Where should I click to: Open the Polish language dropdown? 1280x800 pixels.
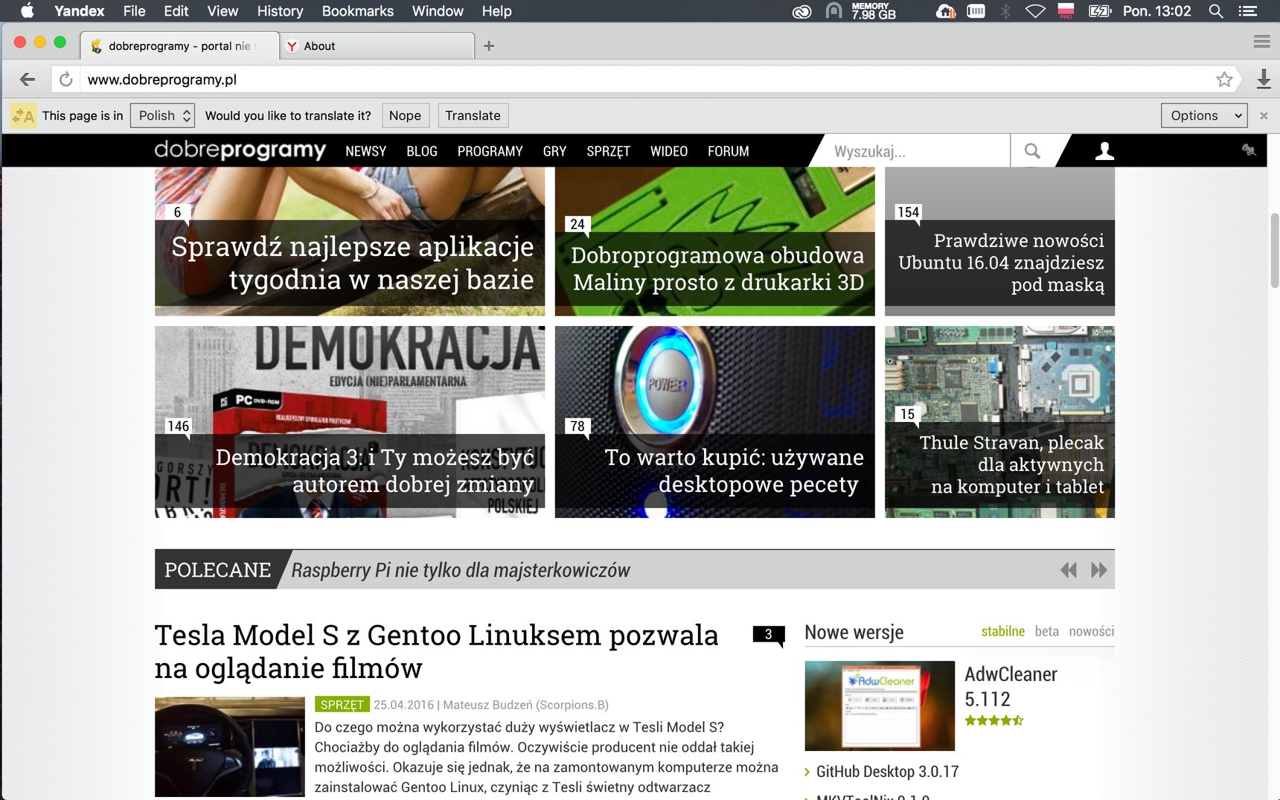(162, 115)
